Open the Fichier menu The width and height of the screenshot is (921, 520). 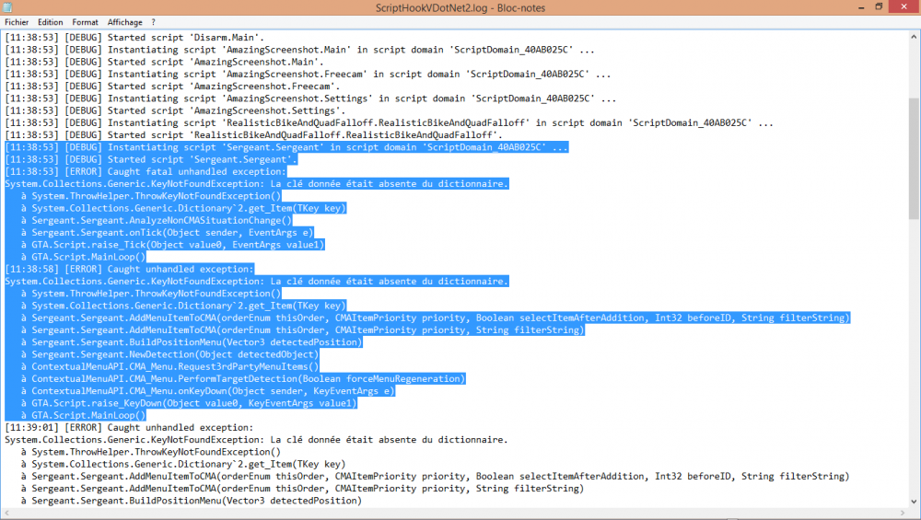tap(17, 22)
